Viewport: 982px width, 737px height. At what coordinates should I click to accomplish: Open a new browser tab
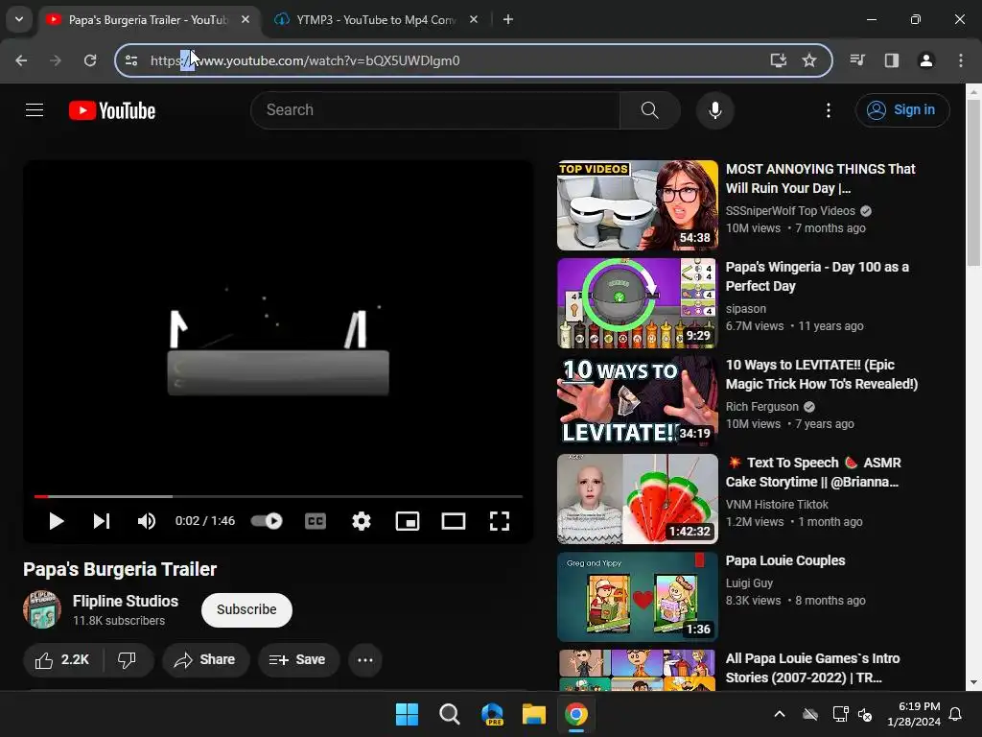coord(508,19)
